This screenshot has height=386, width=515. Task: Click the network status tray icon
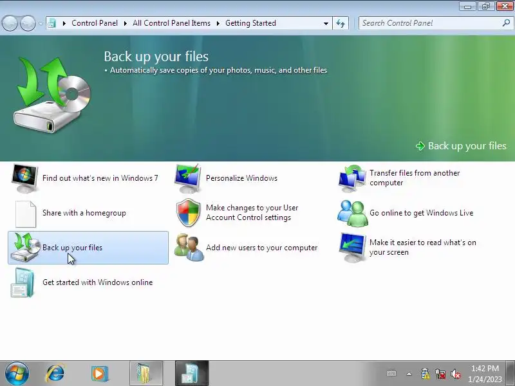tap(440, 374)
